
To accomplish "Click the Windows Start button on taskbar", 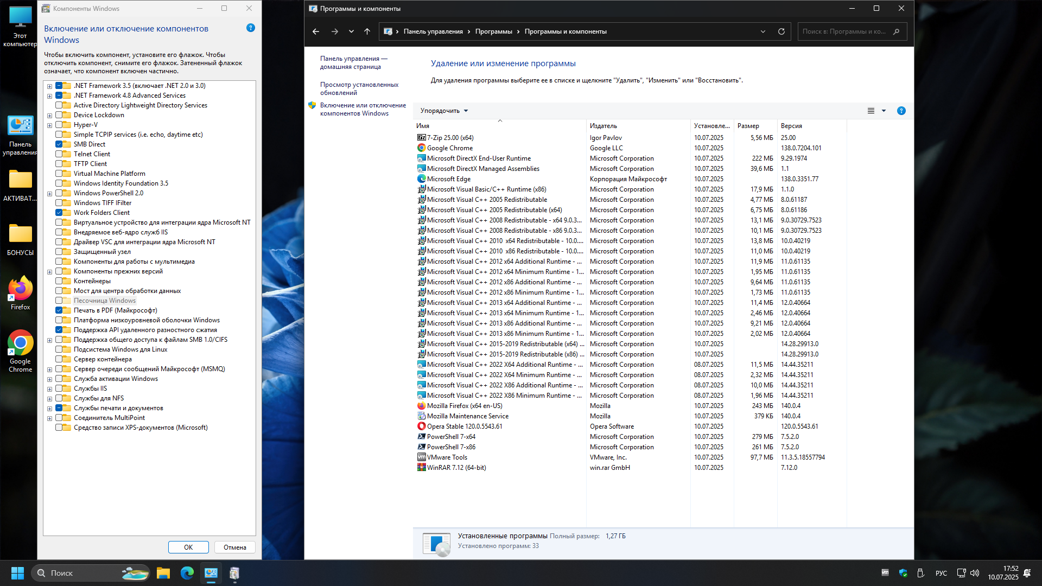I will [x=17, y=573].
